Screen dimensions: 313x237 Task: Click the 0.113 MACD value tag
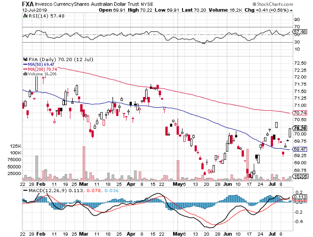click(x=300, y=196)
